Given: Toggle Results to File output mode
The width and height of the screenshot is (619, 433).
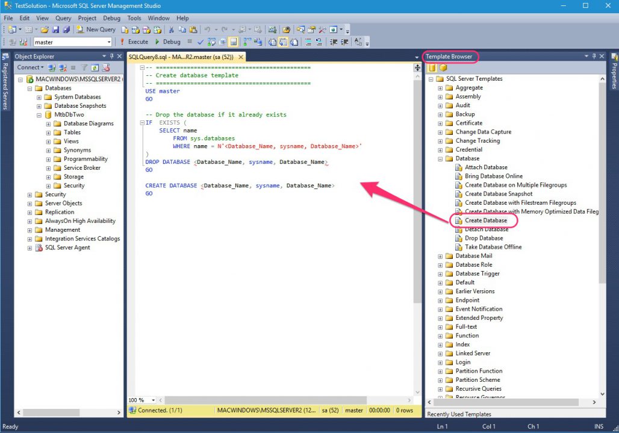Looking at the screenshot, I should point(294,42).
